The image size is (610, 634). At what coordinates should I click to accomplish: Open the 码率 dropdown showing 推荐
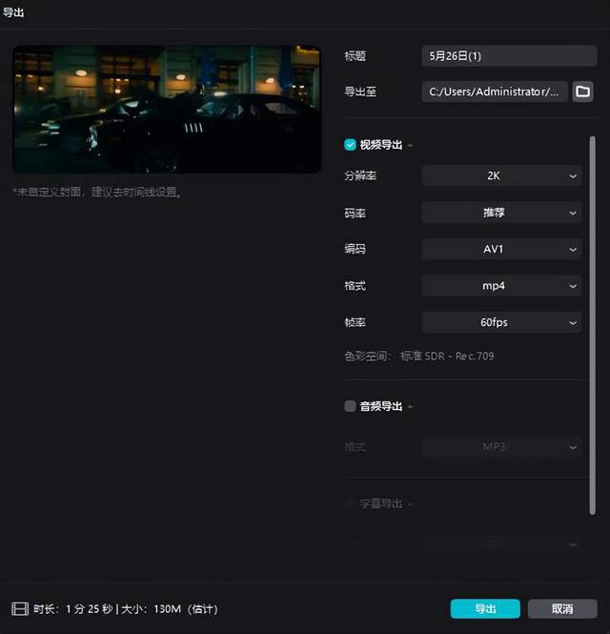coord(501,213)
